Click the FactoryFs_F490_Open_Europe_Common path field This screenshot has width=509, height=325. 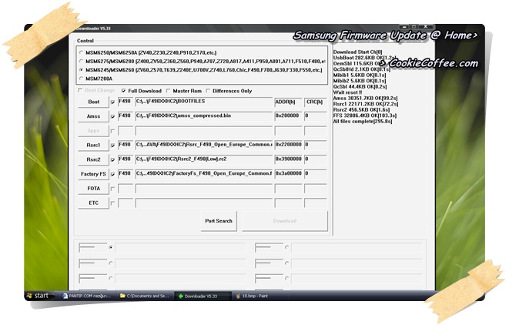pyautogui.click(x=204, y=174)
